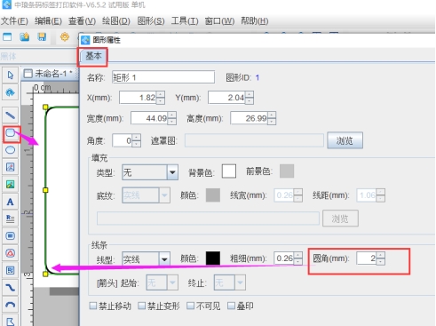Select the rounded rectangle drawing tool

pyautogui.click(x=11, y=132)
